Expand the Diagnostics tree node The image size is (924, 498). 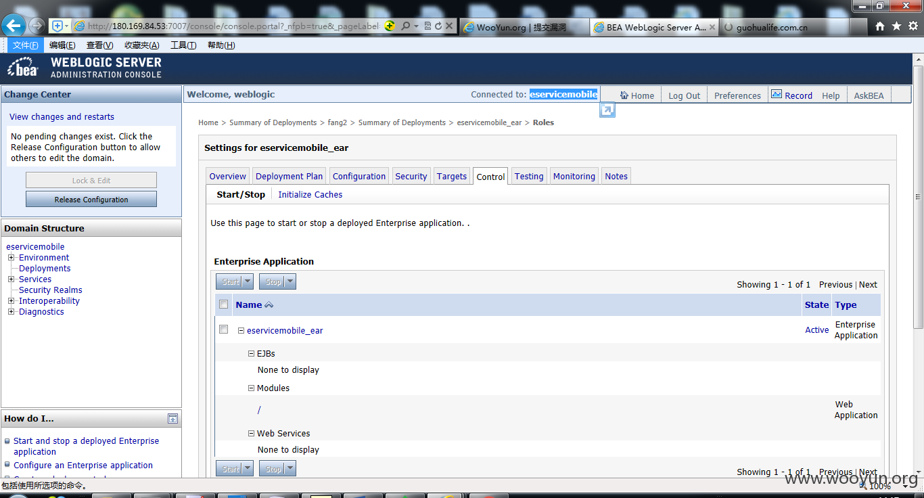click(11, 312)
